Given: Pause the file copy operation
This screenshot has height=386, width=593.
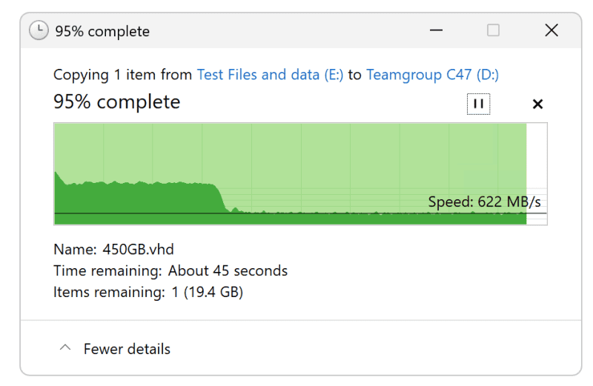Looking at the screenshot, I should 478,104.
